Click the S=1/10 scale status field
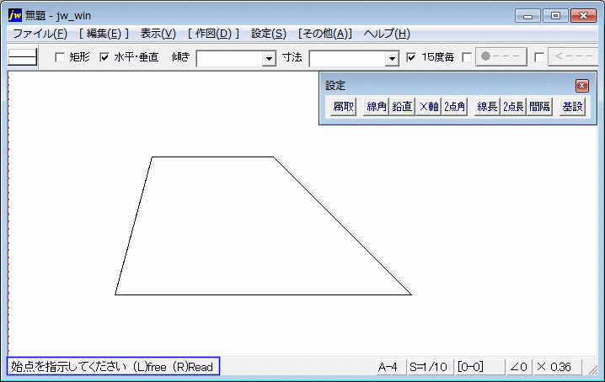This screenshot has height=382, width=605. [431, 367]
